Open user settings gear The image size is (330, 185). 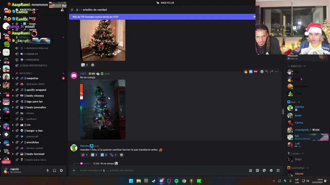click(x=61, y=170)
